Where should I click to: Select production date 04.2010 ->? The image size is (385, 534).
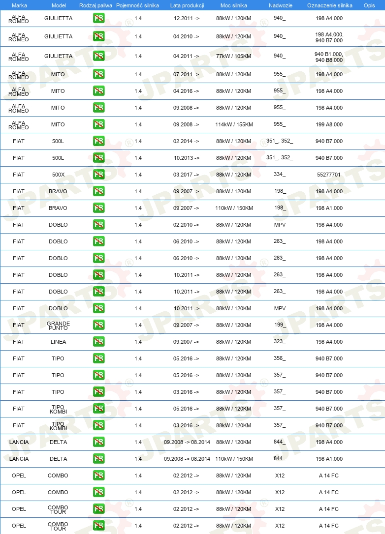click(x=186, y=36)
